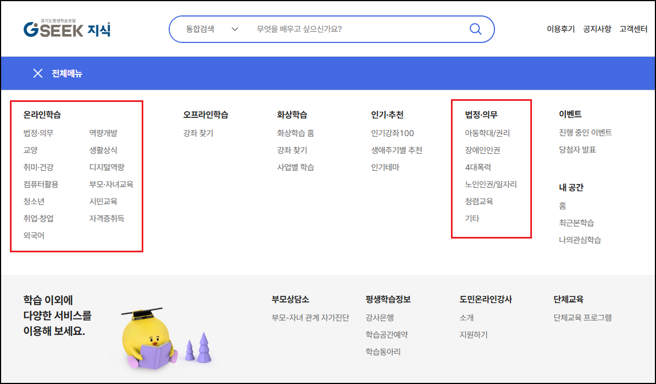Select 학습공간예약 under 평생학습정보
The image size is (656, 384).
388,333
